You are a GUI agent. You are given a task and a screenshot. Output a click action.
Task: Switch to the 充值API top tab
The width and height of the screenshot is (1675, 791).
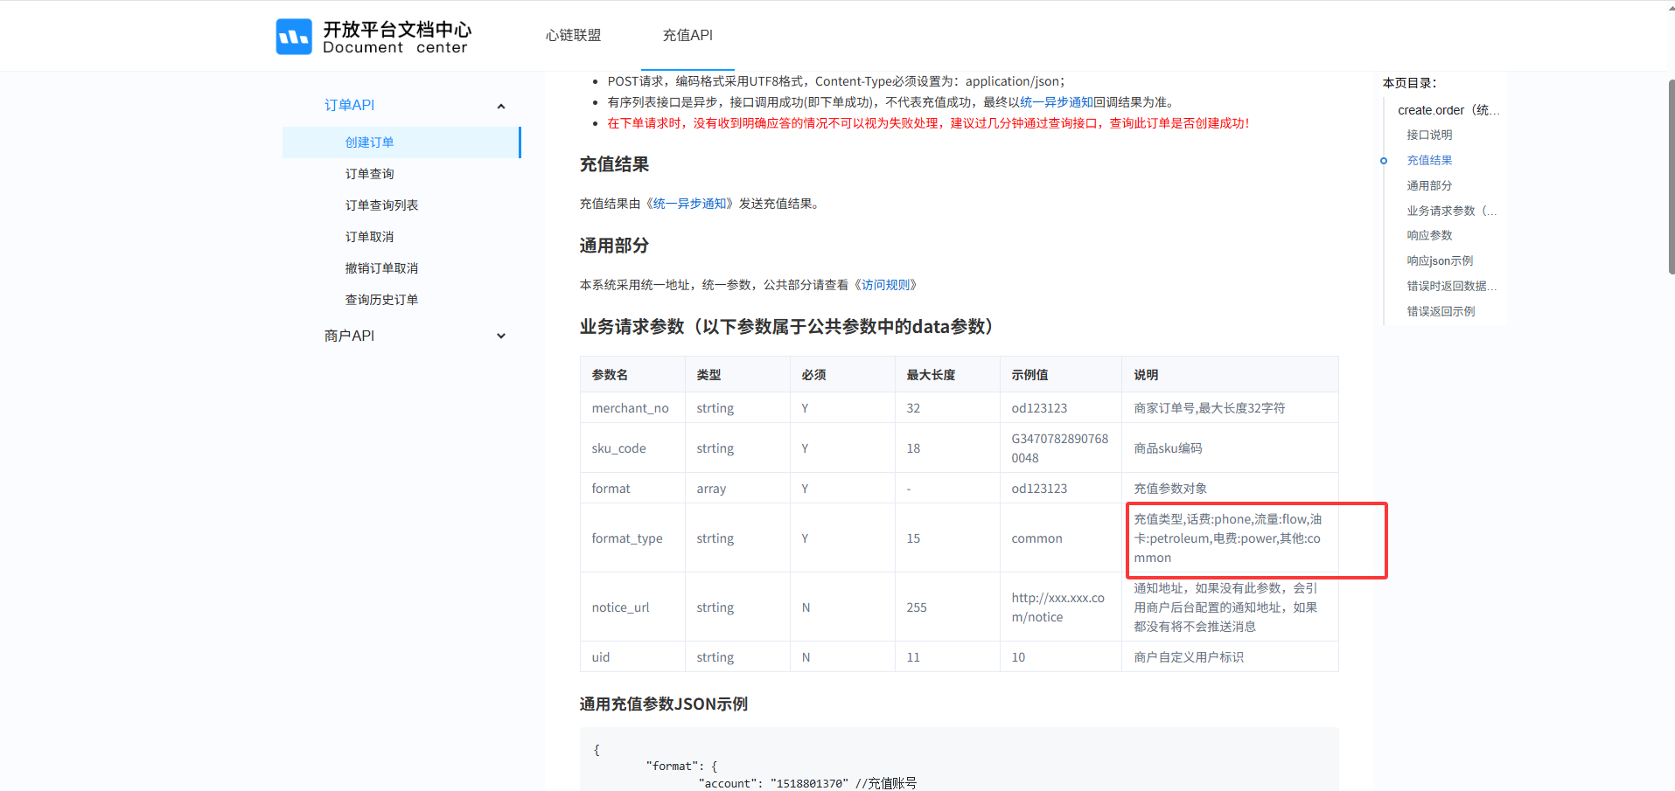click(687, 35)
